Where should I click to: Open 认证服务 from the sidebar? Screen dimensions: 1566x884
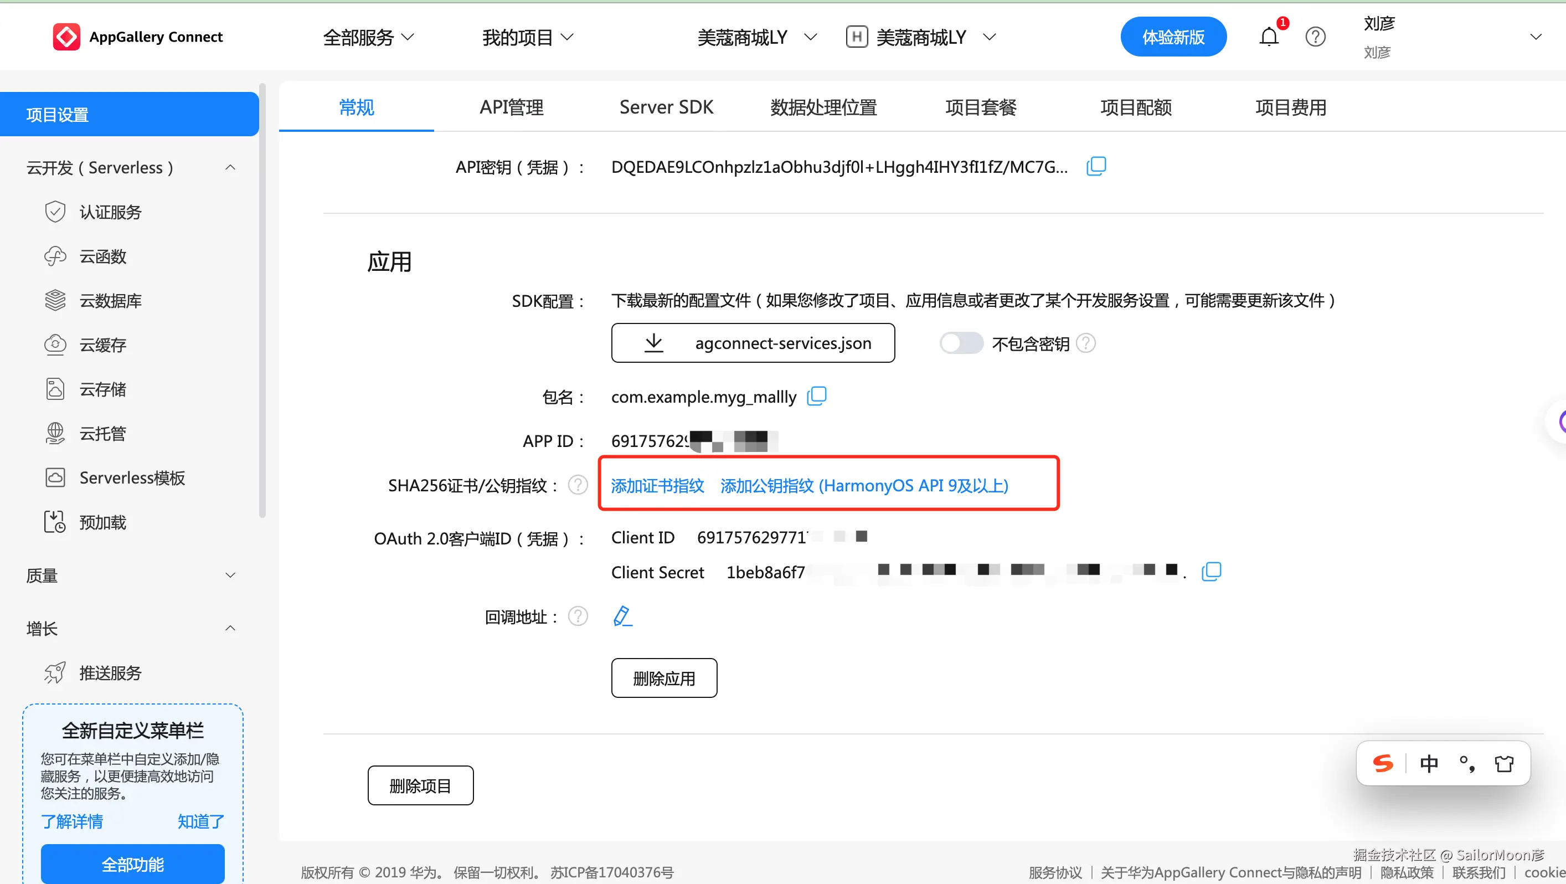[x=111, y=212]
